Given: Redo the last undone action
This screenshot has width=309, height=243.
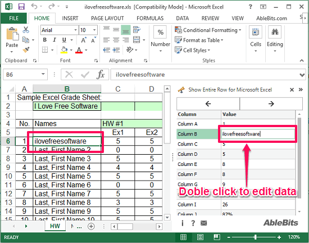Looking at the screenshot, I should pos(52,7).
